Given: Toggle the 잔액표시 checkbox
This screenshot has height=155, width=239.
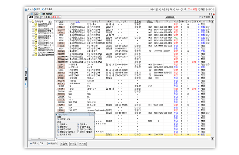Looking at the screenshot, I should pos(78,124).
